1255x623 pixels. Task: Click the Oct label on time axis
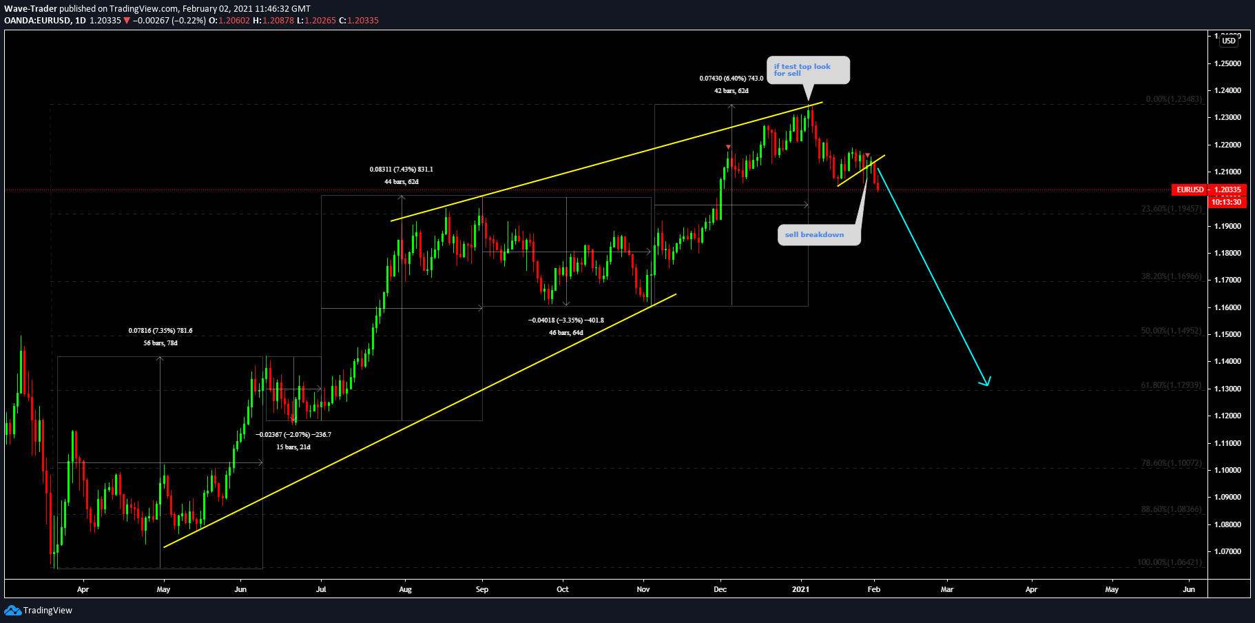563,589
